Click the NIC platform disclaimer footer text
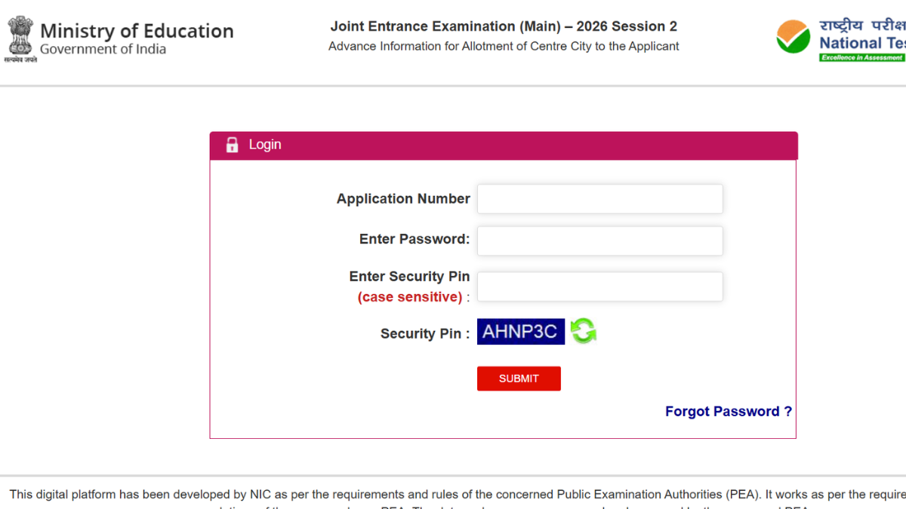This screenshot has height=509, width=906. point(453,495)
